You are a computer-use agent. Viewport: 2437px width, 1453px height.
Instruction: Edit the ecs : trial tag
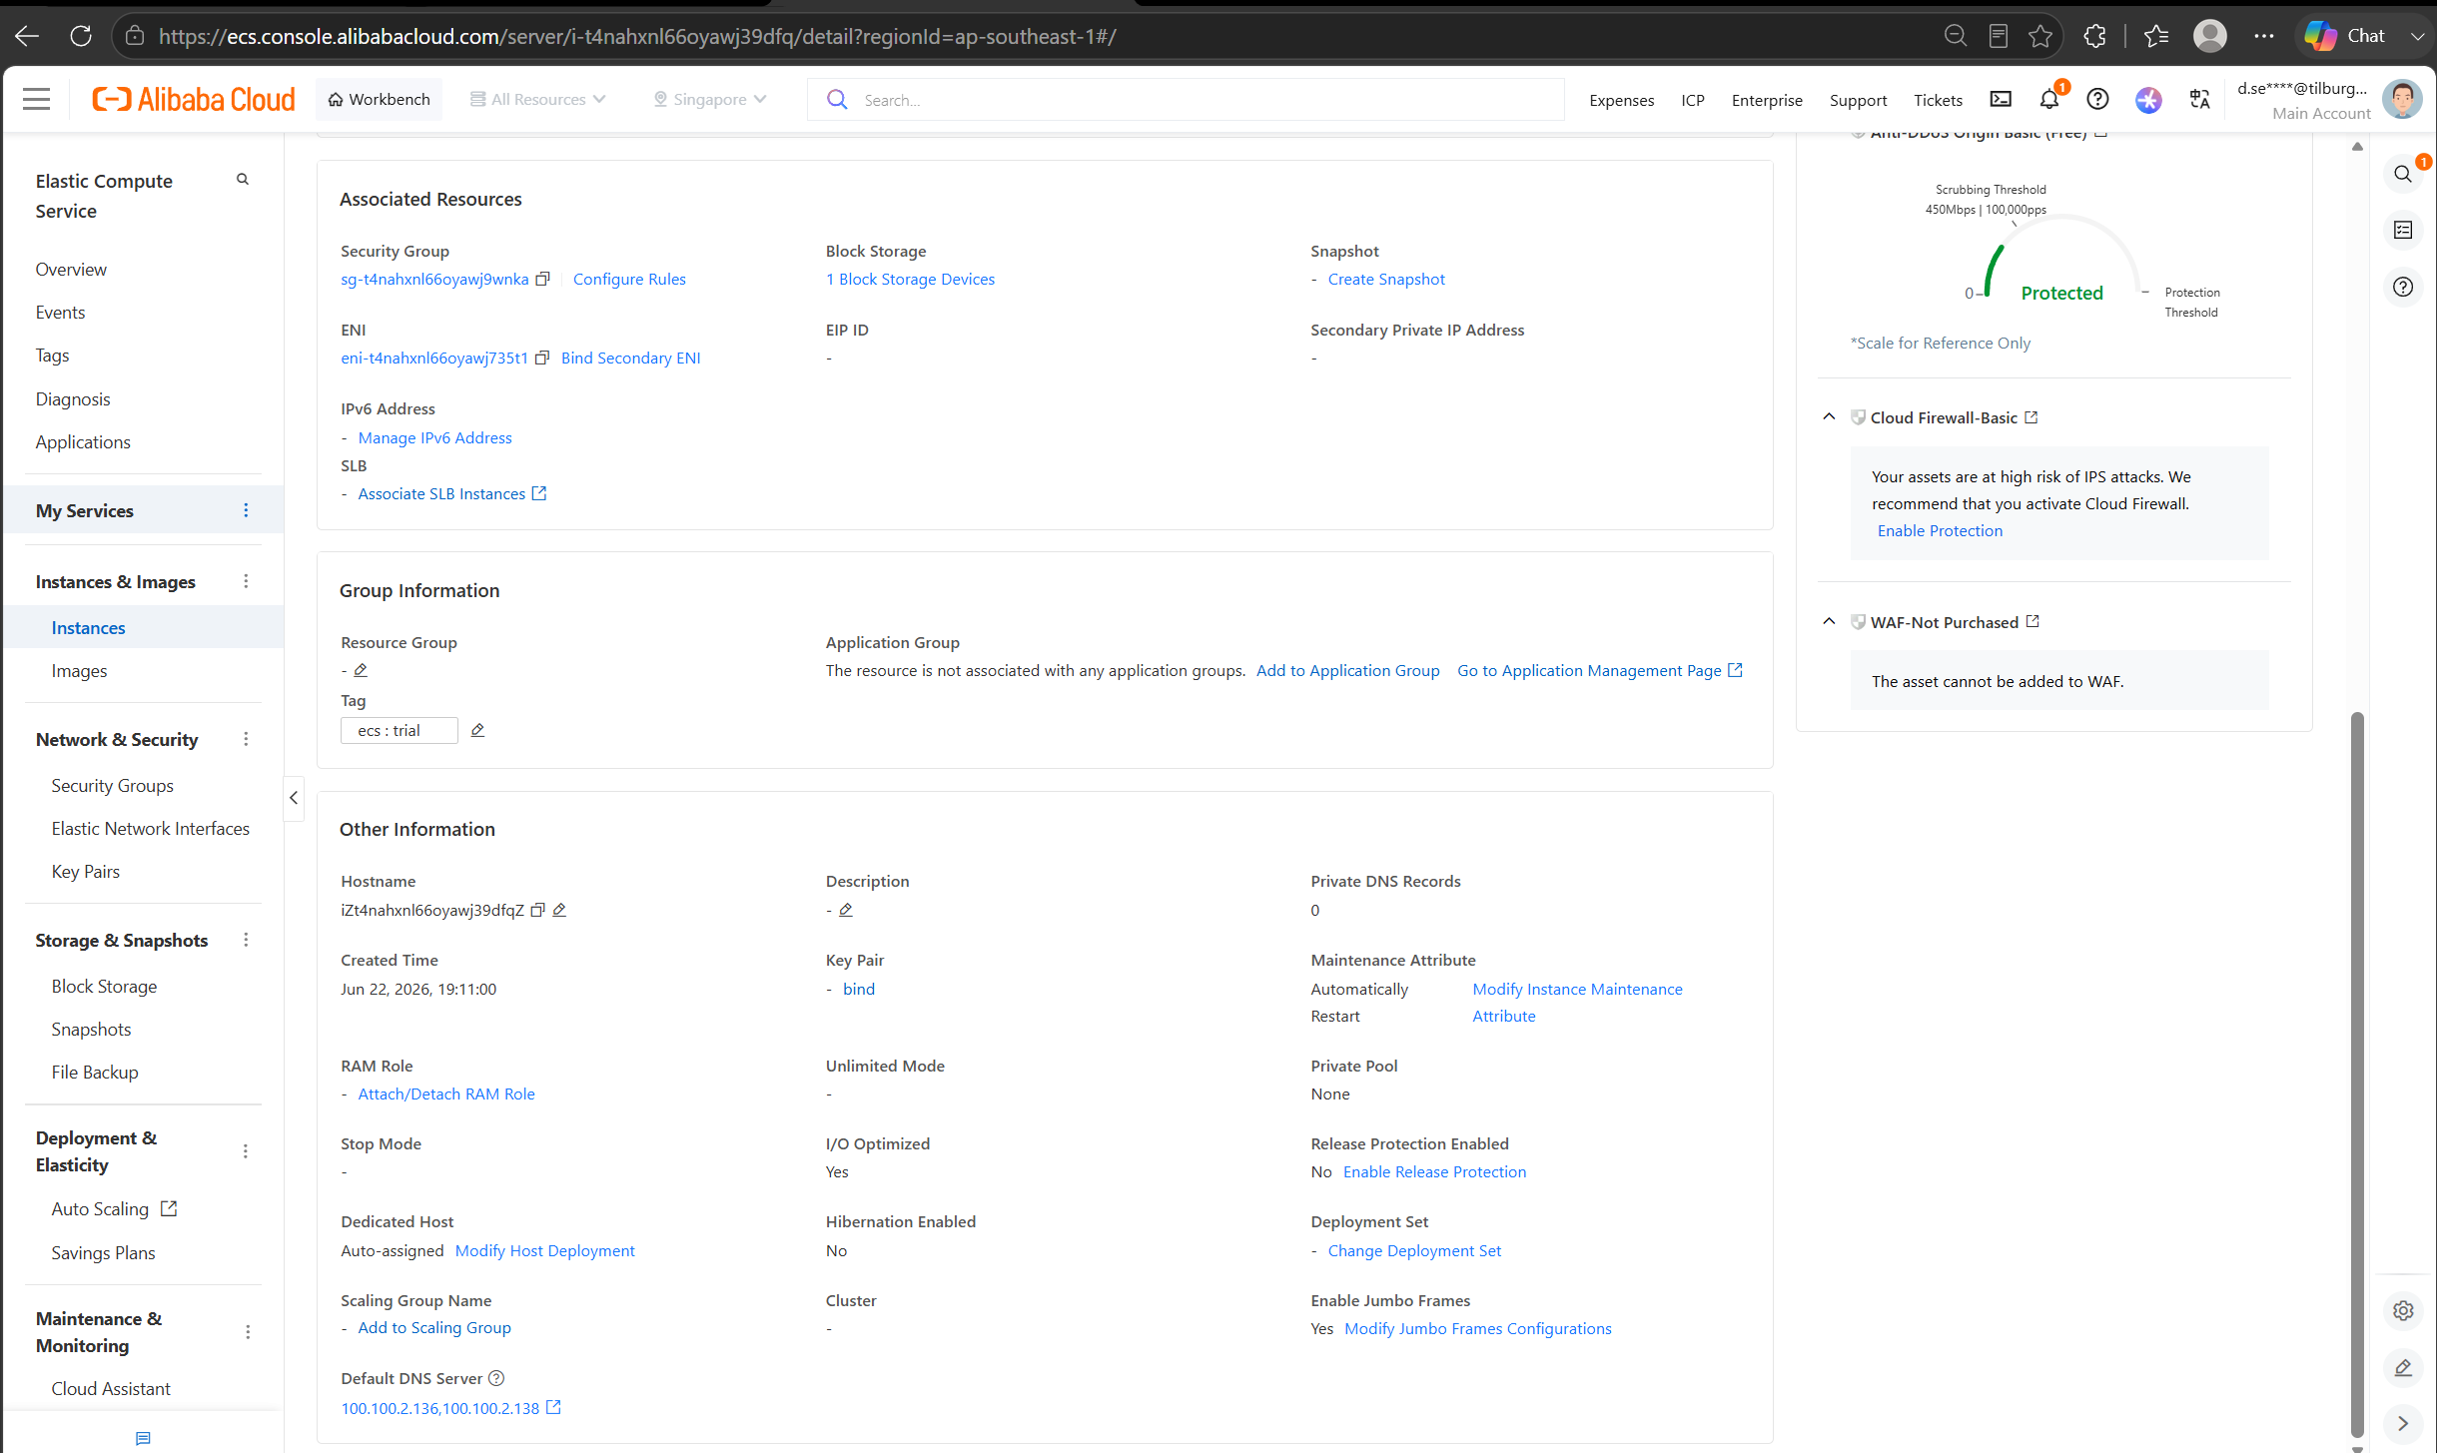pyautogui.click(x=477, y=730)
